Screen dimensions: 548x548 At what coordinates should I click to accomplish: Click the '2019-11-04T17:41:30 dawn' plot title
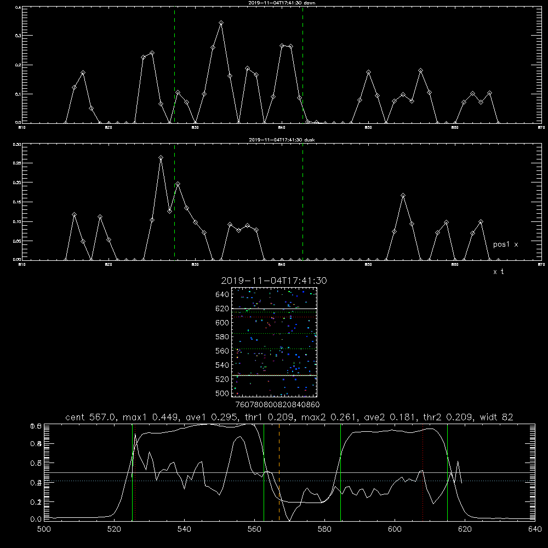point(282,3)
